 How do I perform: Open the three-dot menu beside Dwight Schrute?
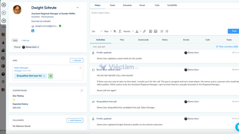click(x=78, y=7)
